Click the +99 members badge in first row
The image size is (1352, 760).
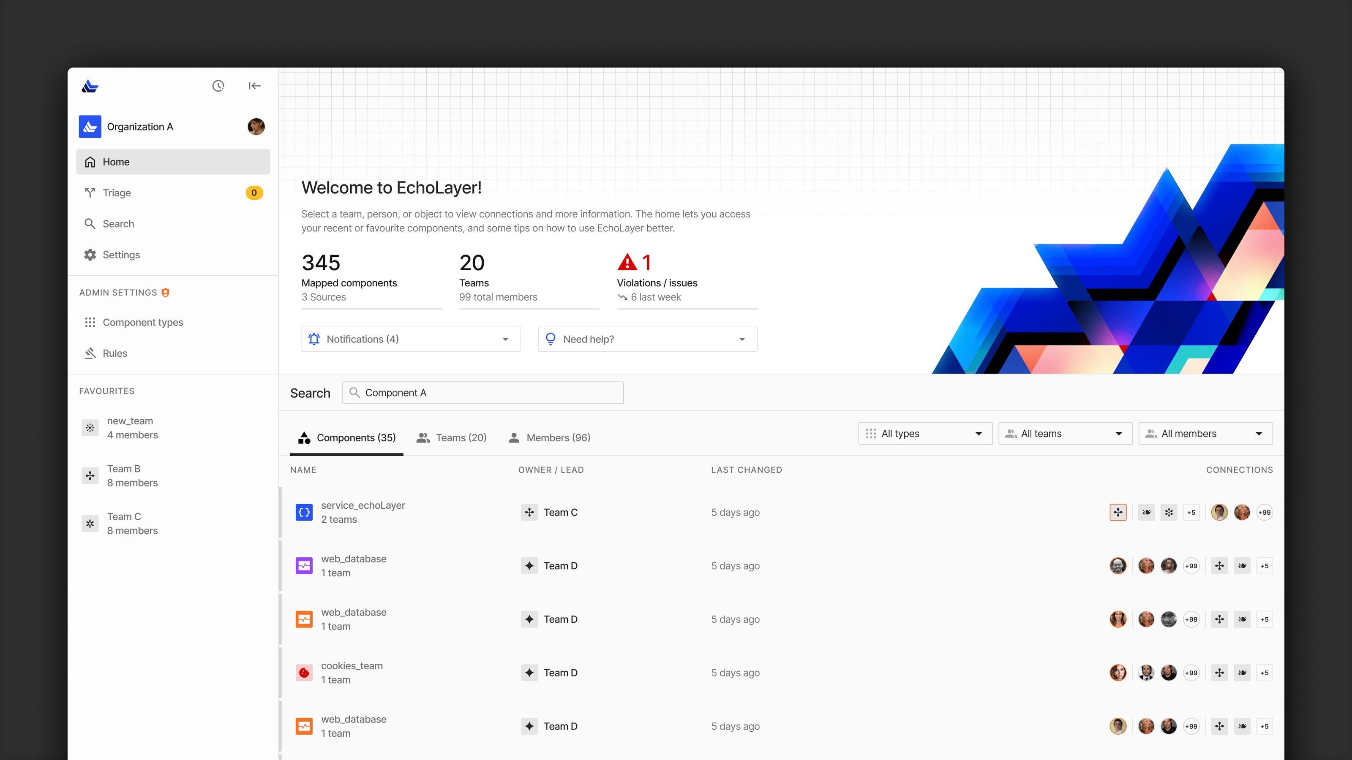click(1264, 513)
